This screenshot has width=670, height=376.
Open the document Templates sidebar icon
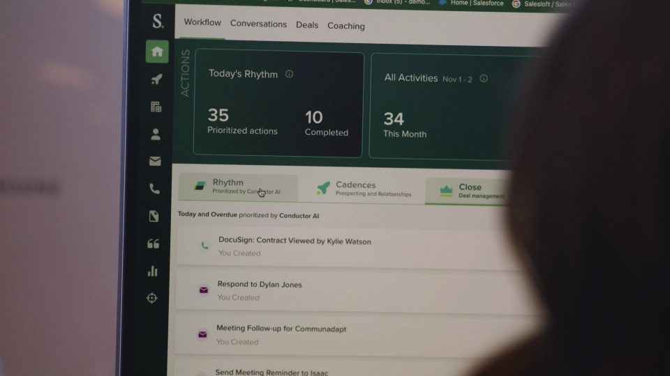point(154,216)
